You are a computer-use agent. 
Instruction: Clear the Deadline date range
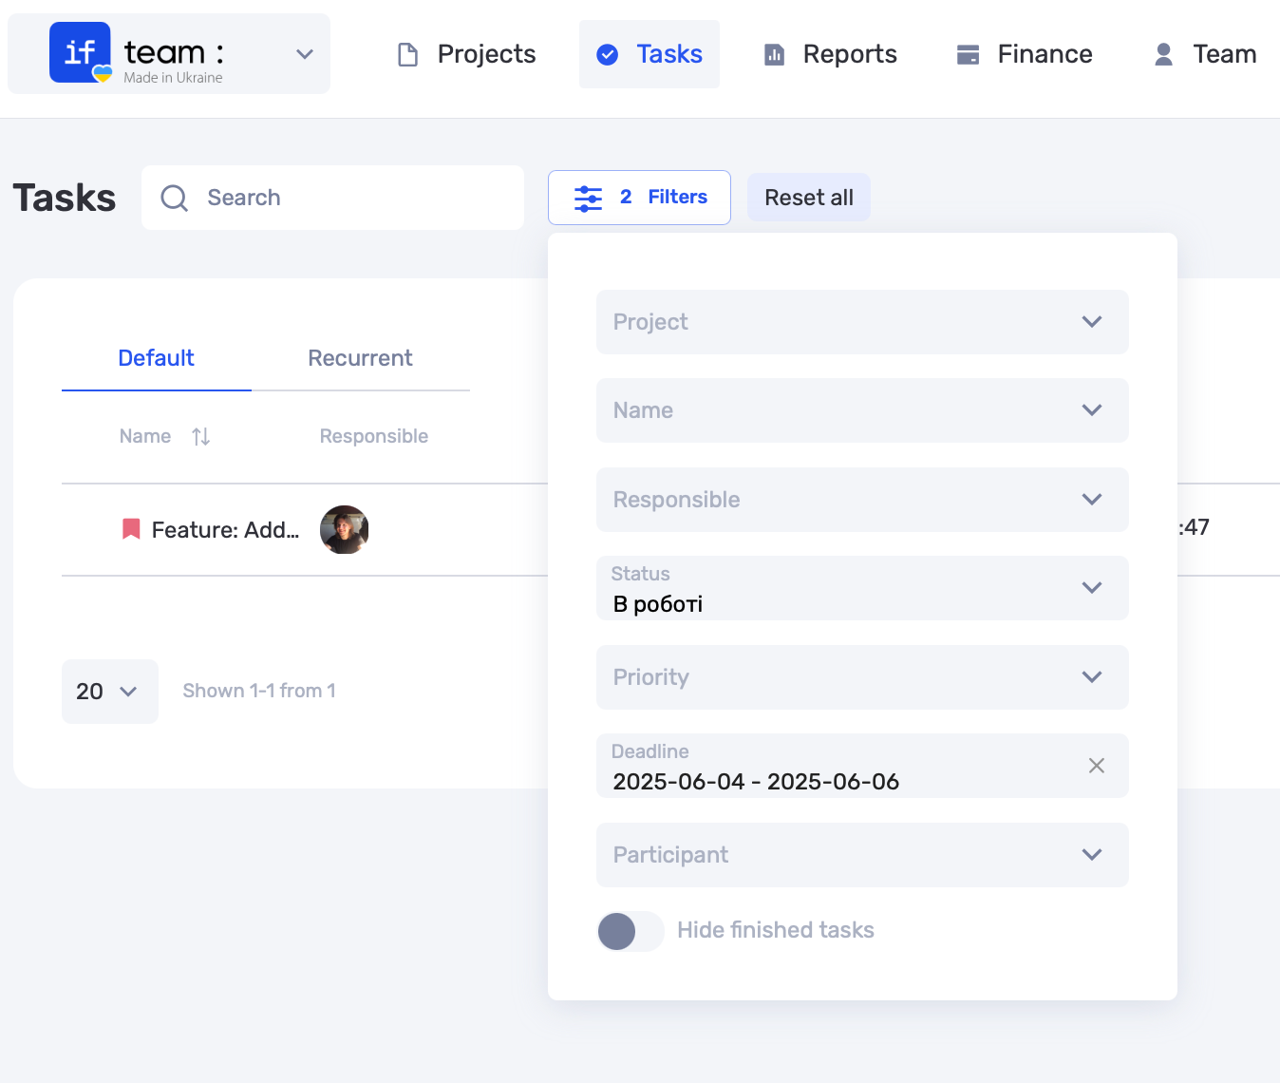1096,766
